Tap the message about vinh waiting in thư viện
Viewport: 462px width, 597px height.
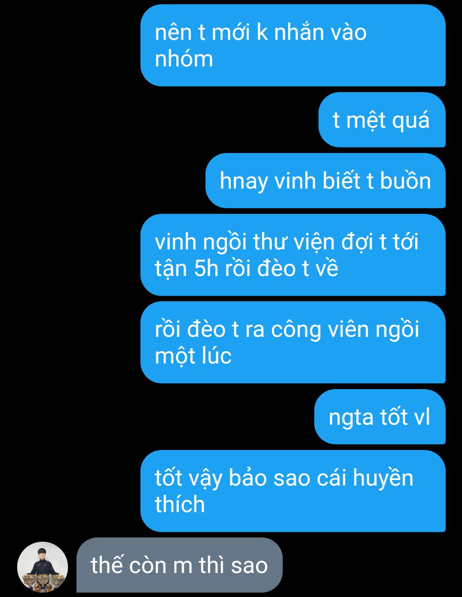point(293,255)
